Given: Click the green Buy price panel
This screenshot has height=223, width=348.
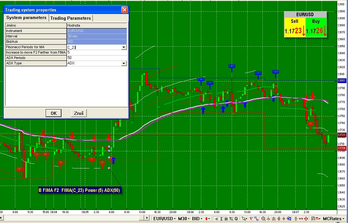Looking at the screenshot, I should click(316, 28).
